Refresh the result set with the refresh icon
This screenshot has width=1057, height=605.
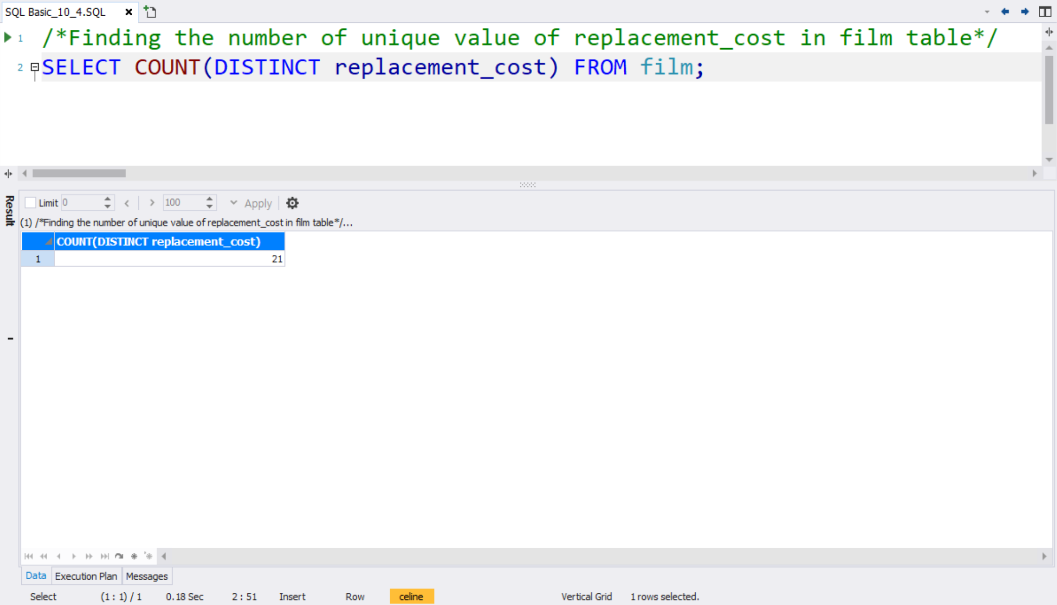(119, 556)
